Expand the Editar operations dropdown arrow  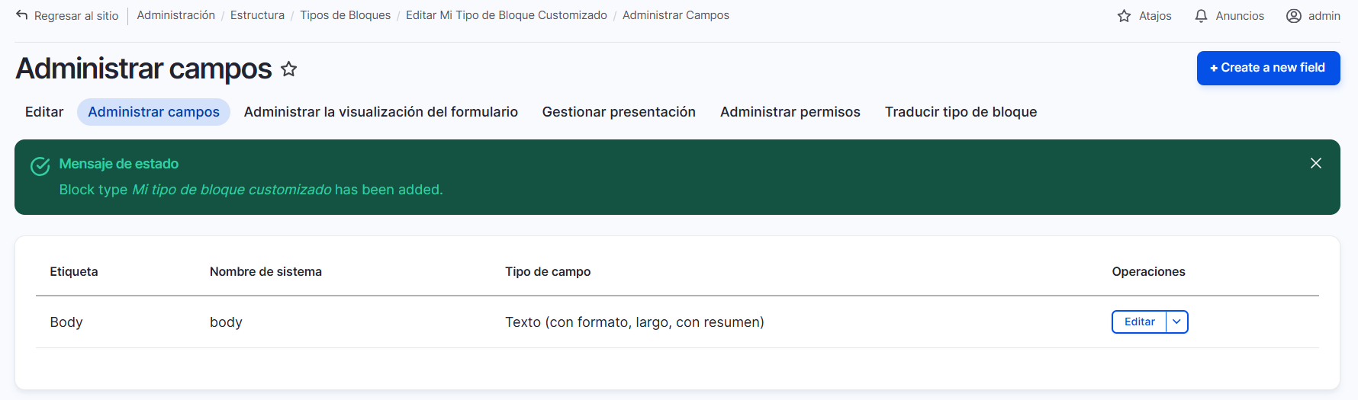[x=1176, y=322]
